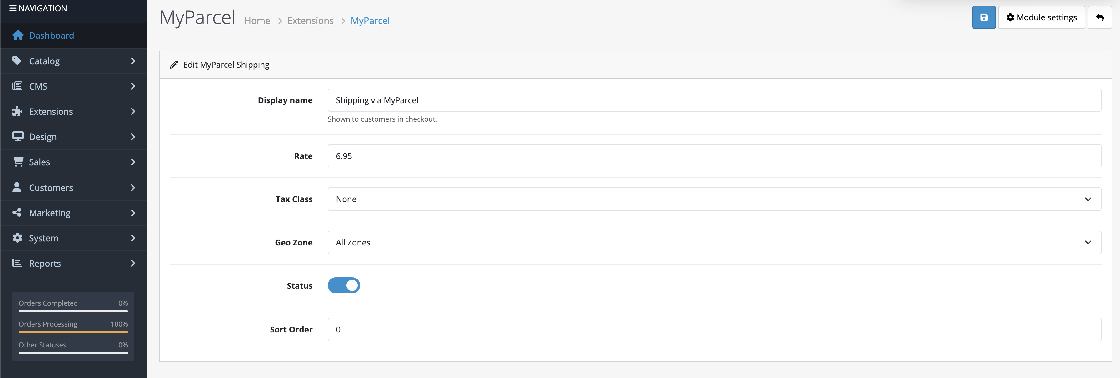
Task: Click the gear icon in Module settings
Action: [1010, 17]
